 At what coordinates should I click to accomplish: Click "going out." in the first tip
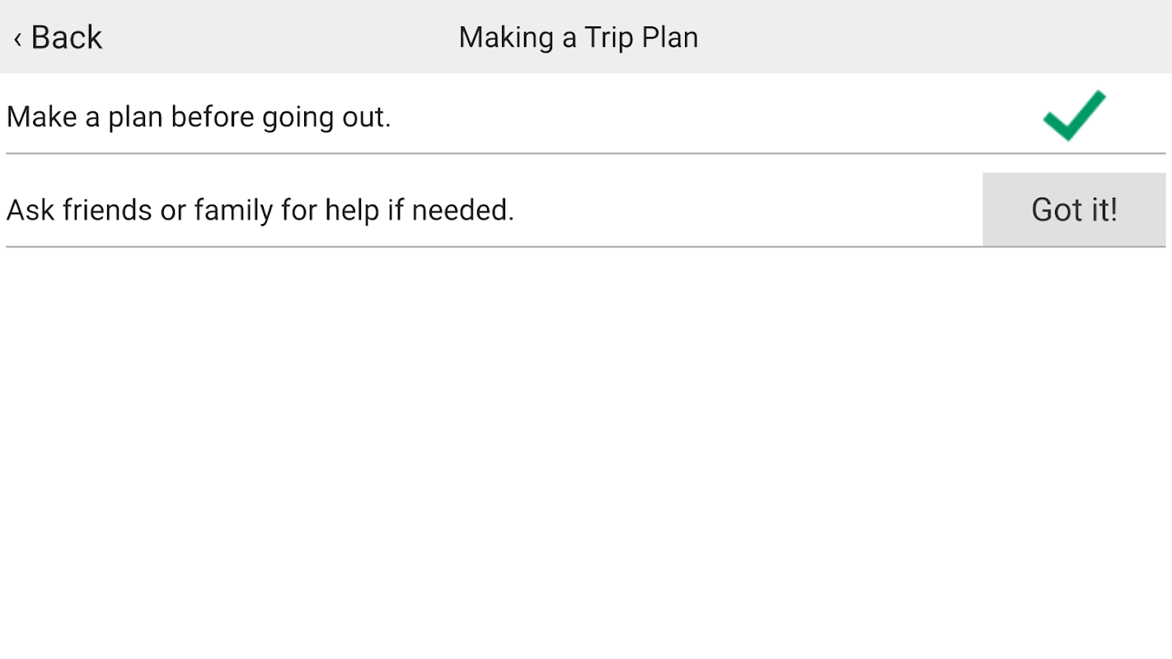click(x=326, y=117)
